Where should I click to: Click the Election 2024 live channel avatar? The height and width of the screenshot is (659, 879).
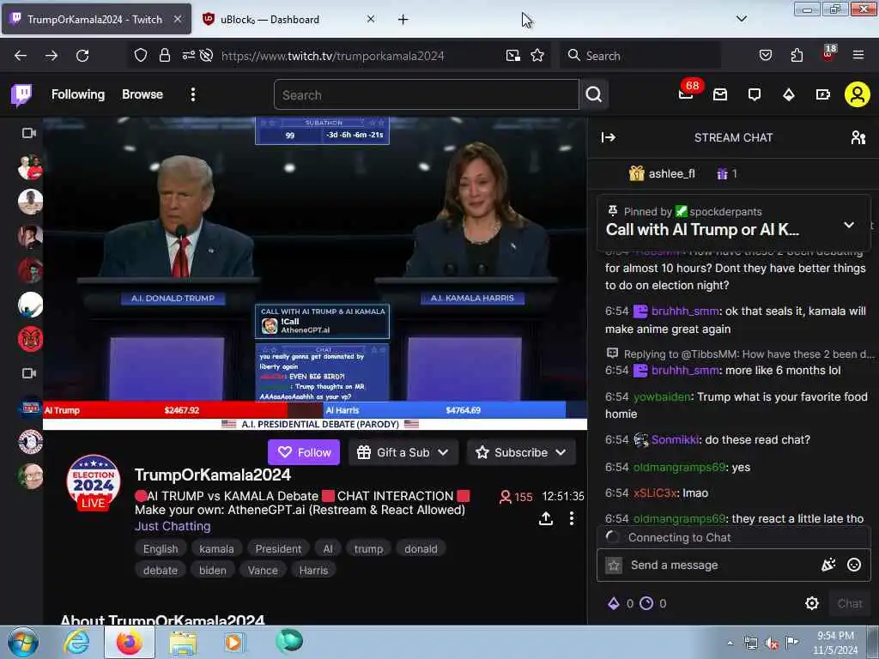tap(93, 481)
